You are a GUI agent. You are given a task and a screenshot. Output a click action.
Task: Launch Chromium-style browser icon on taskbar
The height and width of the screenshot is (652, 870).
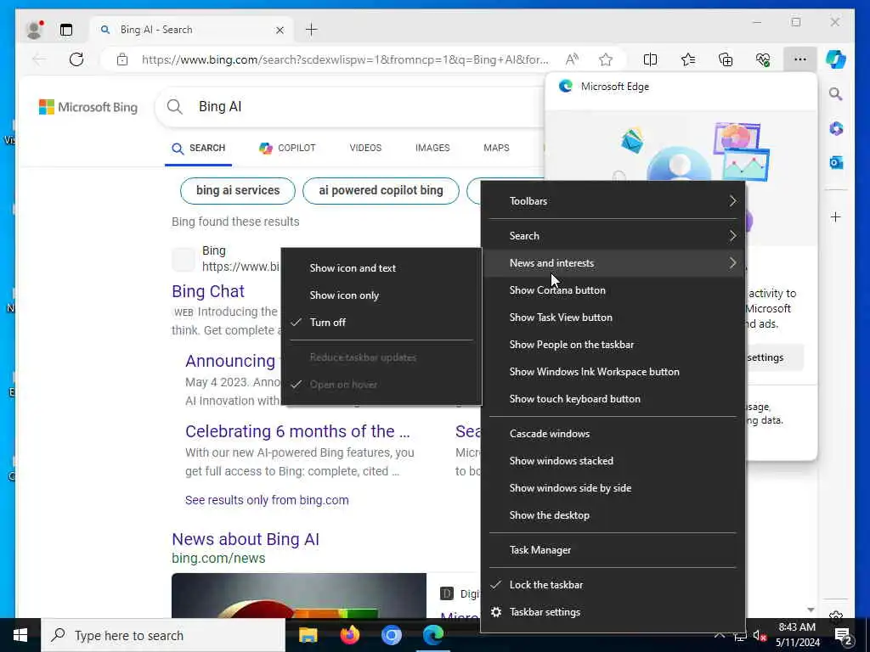(391, 635)
